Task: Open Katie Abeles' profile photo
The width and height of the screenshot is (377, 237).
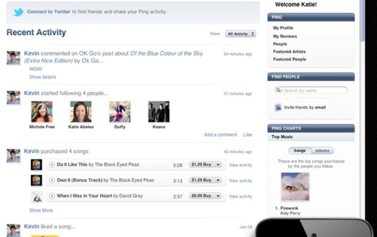Action: click(x=81, y=112)
